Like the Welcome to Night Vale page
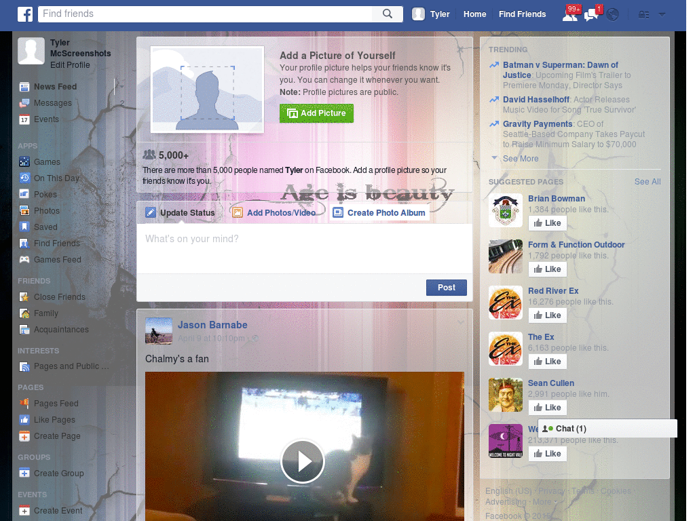The height and width of the screenshot is (521, 695). click(x=548, y=453)
